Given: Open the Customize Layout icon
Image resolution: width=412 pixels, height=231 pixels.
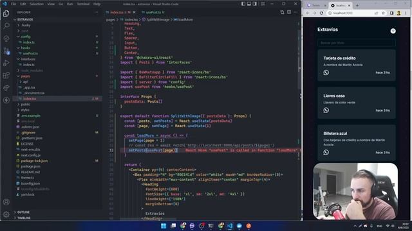Looking at the screenshot, I should [x=263, y=4].
